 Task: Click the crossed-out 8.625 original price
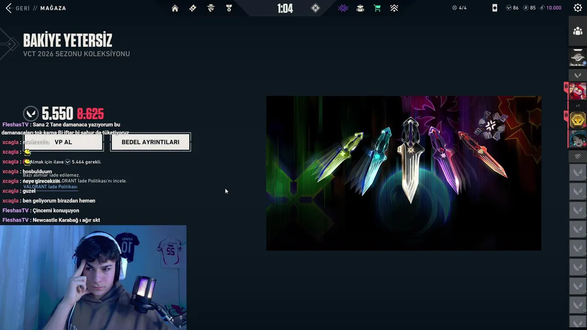(x=90, y=114)
